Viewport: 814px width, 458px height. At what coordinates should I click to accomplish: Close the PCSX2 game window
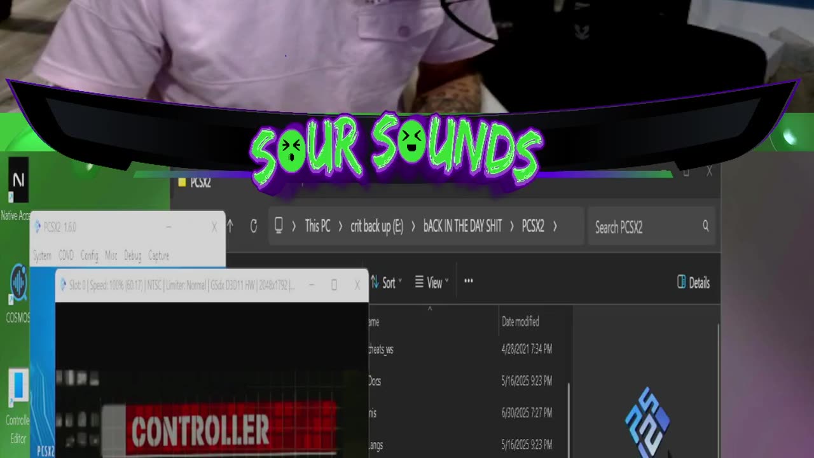(x=357, y=286)
